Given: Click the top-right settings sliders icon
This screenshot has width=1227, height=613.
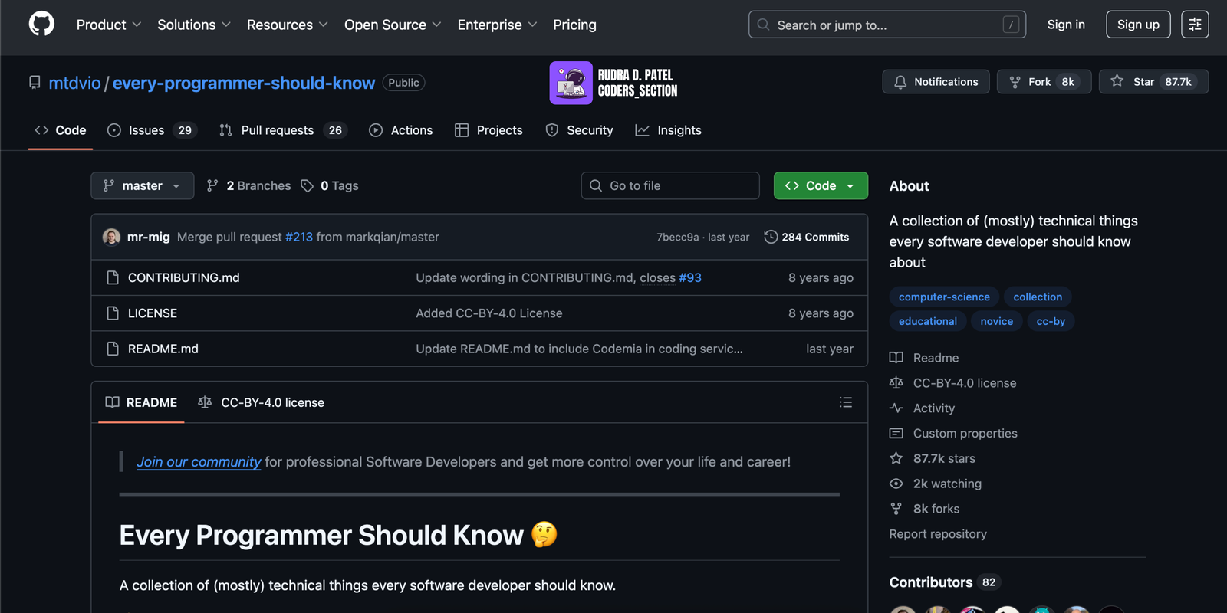Looking at the screenshot, I should [1194, 25].
